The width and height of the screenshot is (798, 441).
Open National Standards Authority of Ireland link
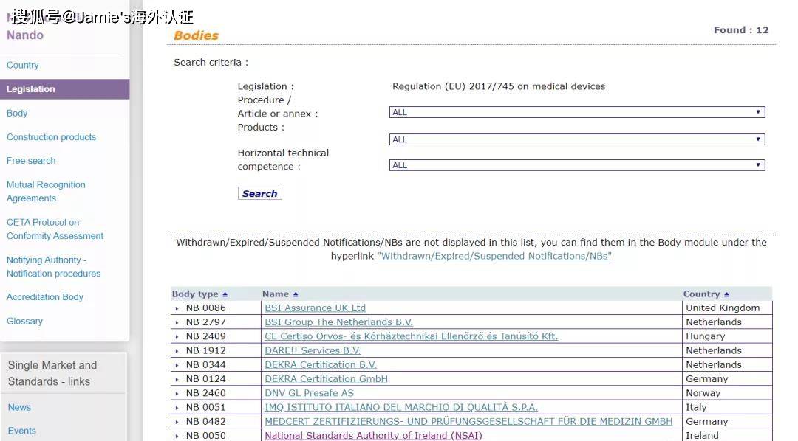373,435
